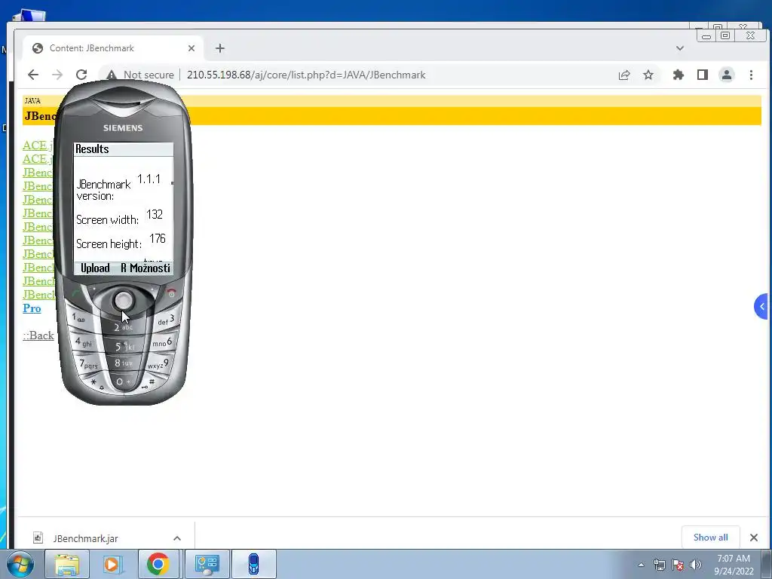Reload the page with the refresh icon

point(81,75)
